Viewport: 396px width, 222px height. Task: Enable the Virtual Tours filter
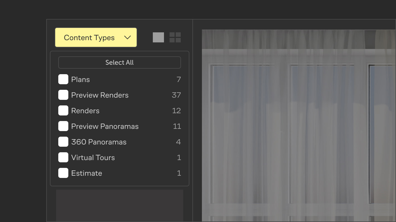pyautogui.click(x=63, y=157)
